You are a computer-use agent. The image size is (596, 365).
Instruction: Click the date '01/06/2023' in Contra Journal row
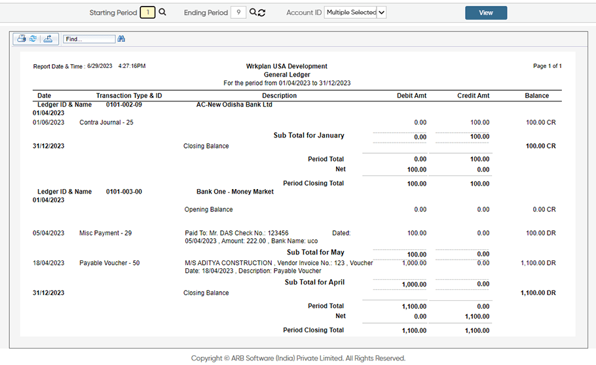48,122
